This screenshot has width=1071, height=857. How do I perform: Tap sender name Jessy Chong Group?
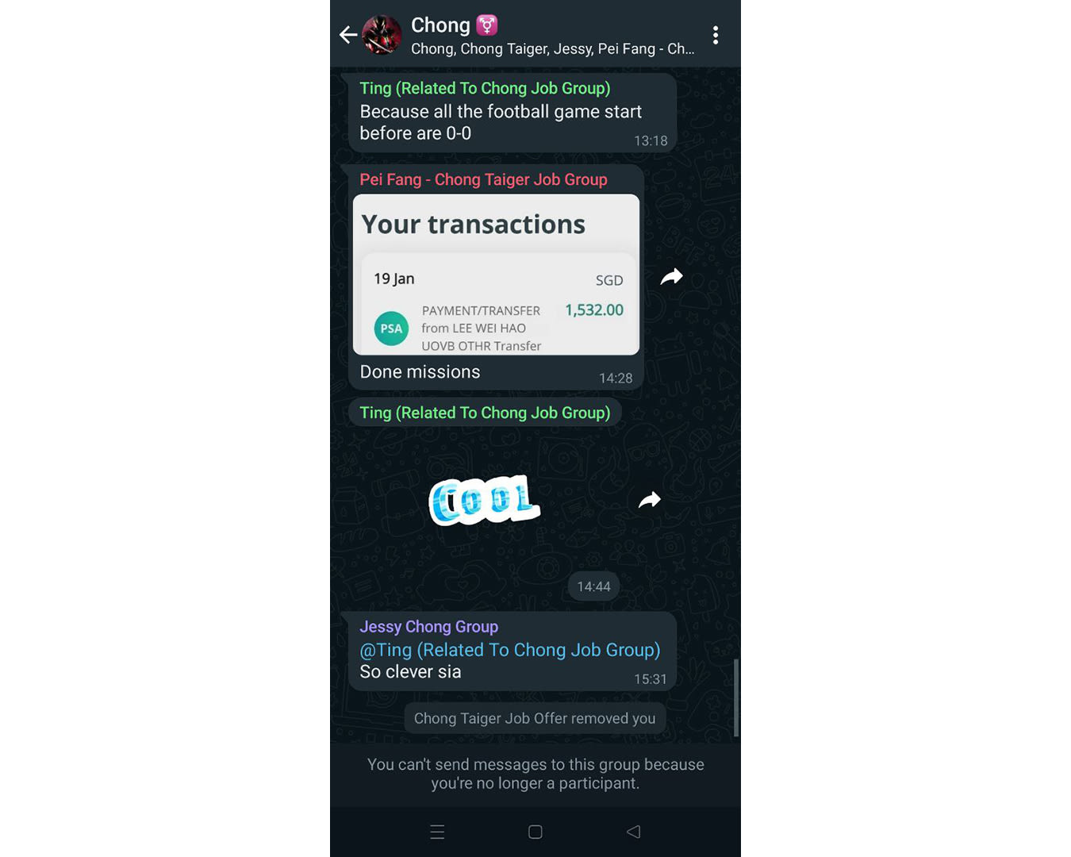coord(429,627)
